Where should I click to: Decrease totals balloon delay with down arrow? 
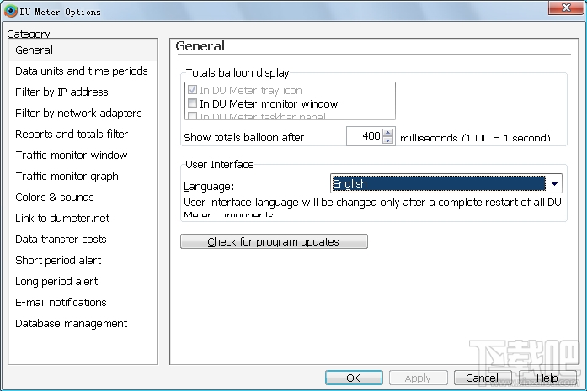[387, 140]
